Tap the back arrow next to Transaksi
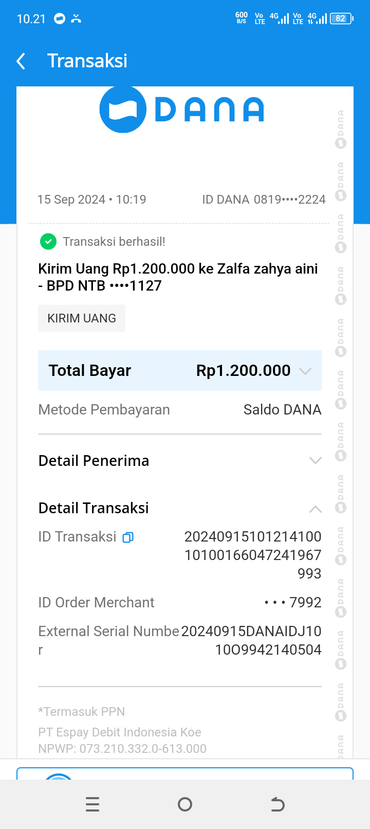370x829 pixels. pos(21,61)
